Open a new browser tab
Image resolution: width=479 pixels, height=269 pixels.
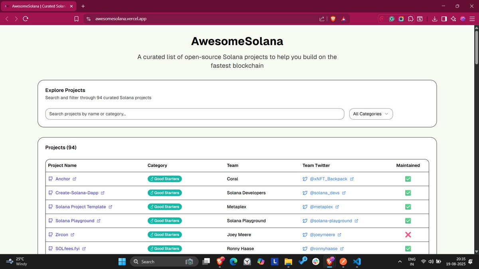(83, 6)
